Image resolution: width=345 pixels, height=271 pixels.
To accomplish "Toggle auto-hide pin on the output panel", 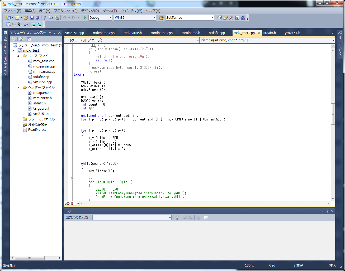I will pos(328,211).
